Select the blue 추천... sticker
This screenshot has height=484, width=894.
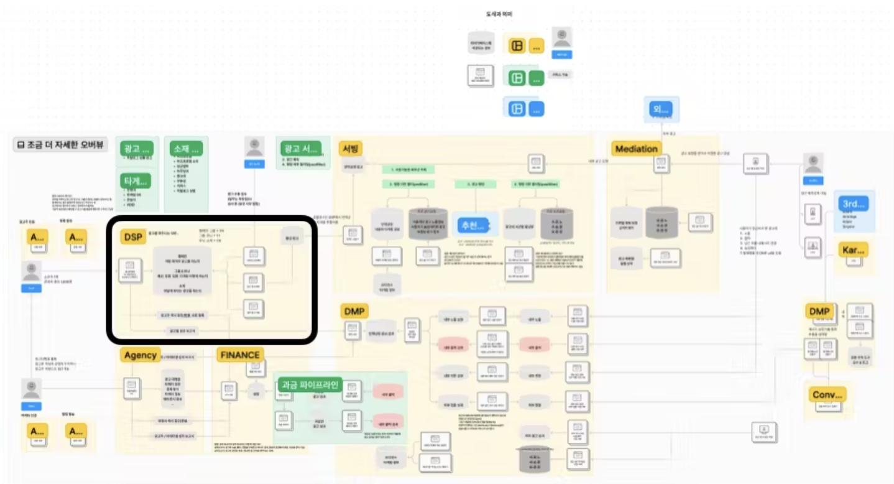click(x=472, y=225)
